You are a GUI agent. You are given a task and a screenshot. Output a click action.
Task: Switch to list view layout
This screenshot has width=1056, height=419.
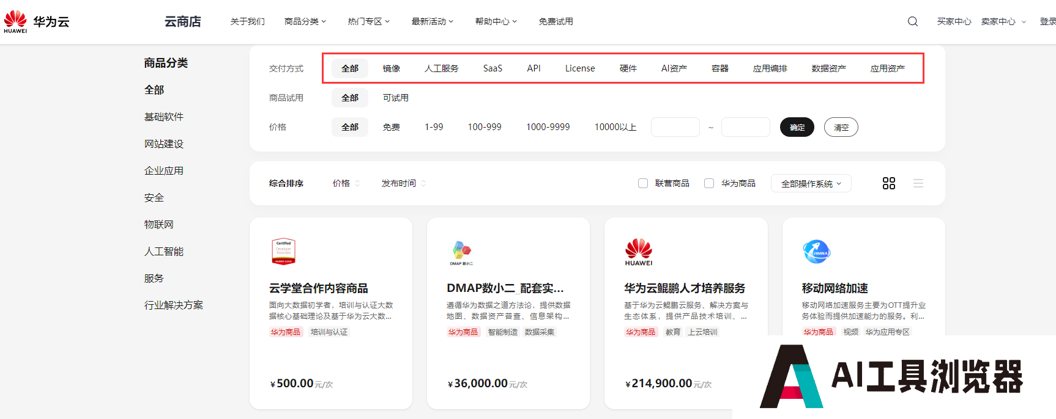click(918, 183)
